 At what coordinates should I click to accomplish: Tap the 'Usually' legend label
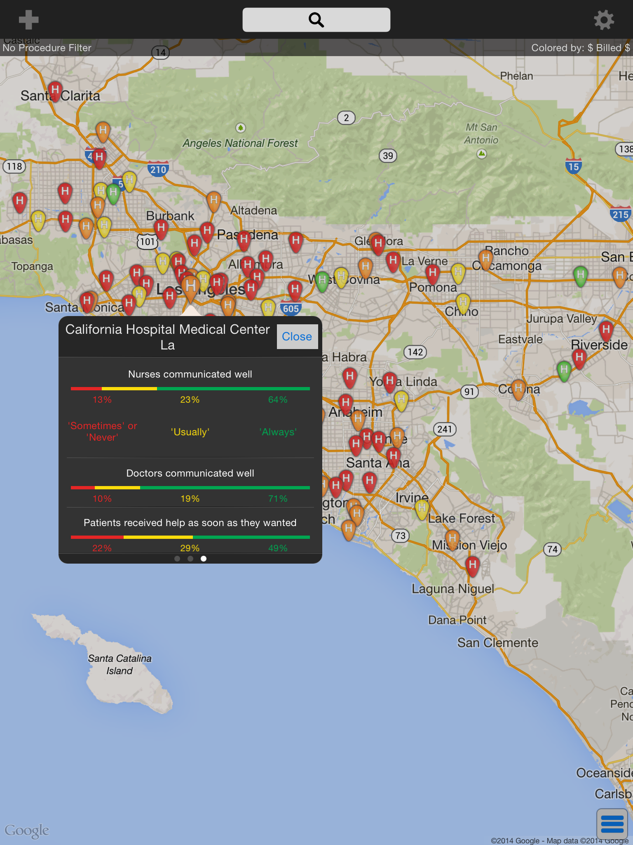[x=190, y=432]
